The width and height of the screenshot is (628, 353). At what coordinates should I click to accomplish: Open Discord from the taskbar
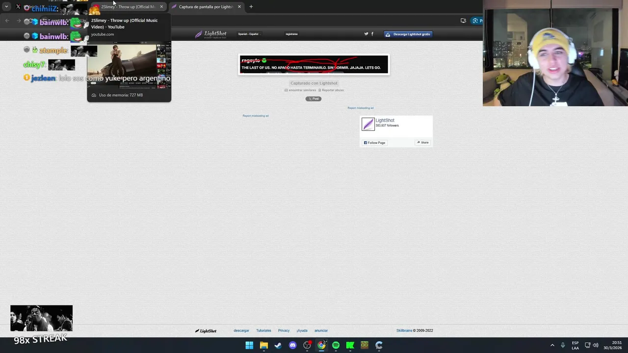(293, 345)
